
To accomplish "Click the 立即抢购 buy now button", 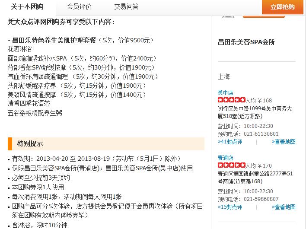I will click(282, 7).
